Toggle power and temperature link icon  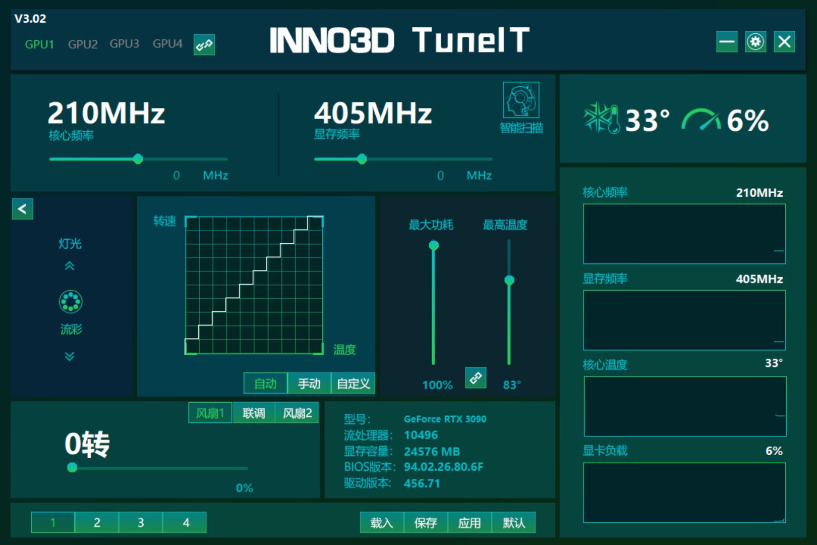[x=476, y=377]
